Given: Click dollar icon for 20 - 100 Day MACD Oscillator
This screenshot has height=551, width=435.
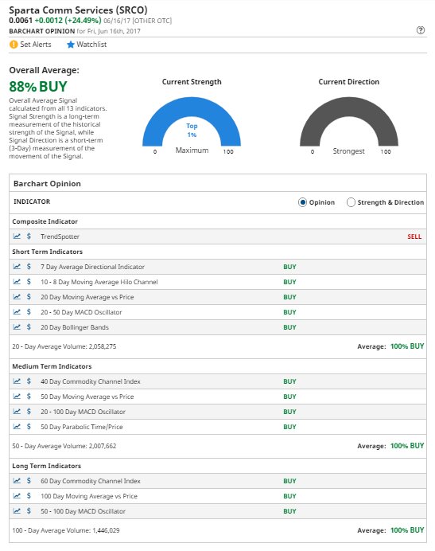Looking at the screenshot, I should click(x=29, y=411).
